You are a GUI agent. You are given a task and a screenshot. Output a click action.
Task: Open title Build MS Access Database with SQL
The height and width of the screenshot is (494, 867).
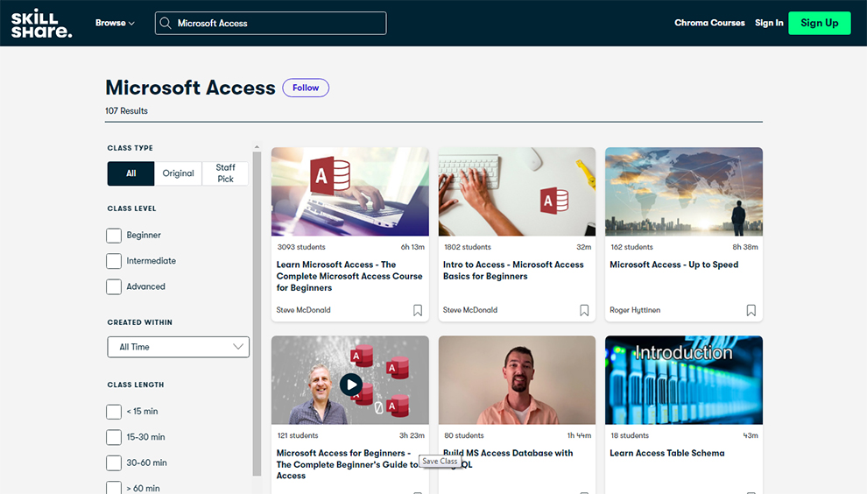coord(508,459)
